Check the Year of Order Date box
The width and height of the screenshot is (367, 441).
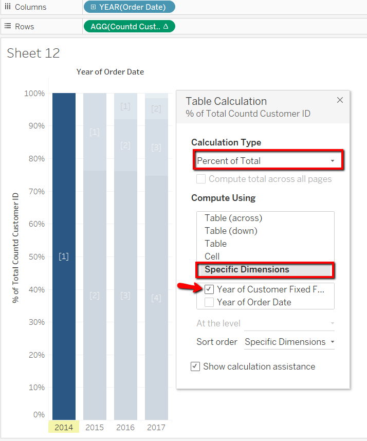(209, 302)
